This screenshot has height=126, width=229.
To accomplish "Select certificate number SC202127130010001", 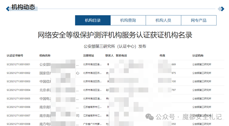I will [19, 64].
